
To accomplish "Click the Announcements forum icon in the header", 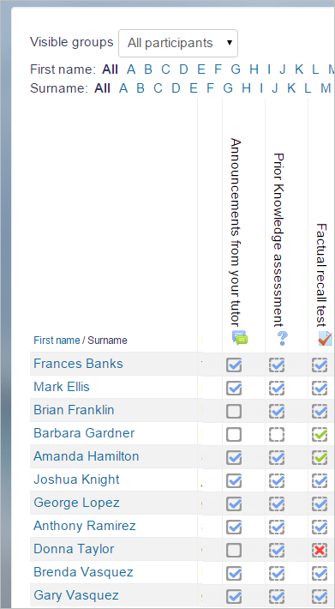I will tap(240, 338).
